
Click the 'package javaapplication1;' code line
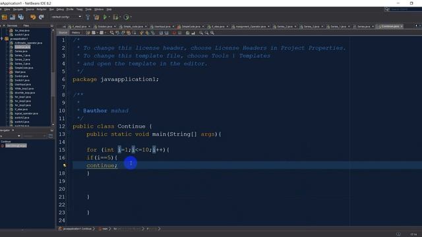tap(115, 79)
